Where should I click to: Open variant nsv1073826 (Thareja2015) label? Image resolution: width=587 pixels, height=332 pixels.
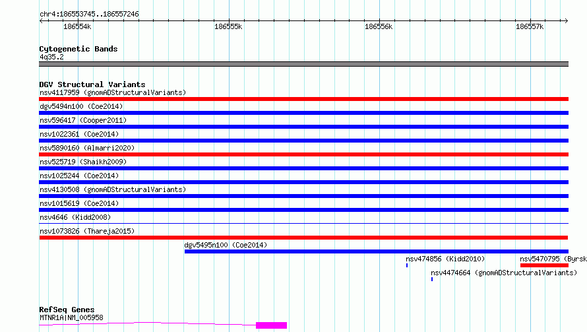tap(87, 231)
